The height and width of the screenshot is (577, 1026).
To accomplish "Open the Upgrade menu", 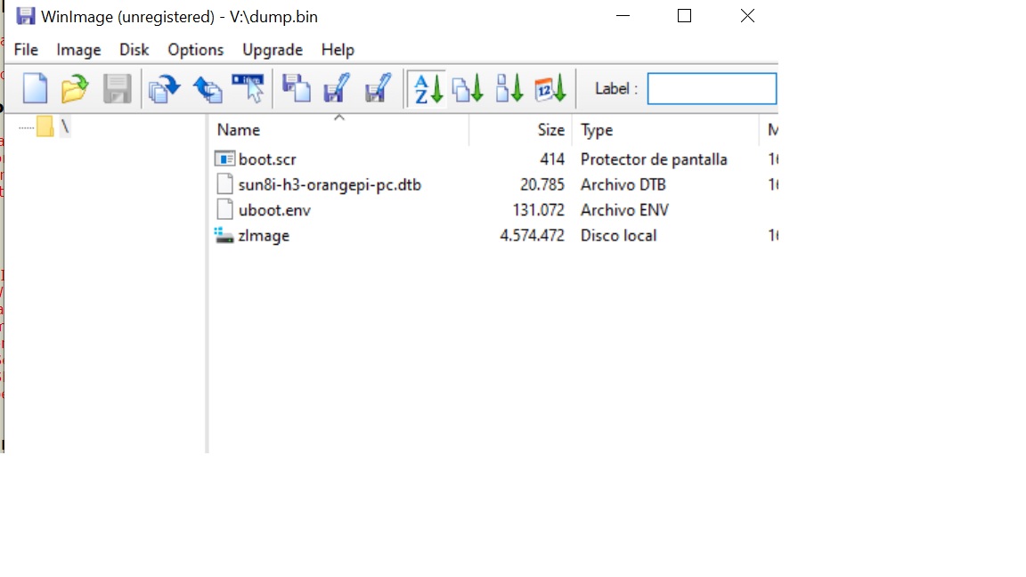I will coord(273,50).
